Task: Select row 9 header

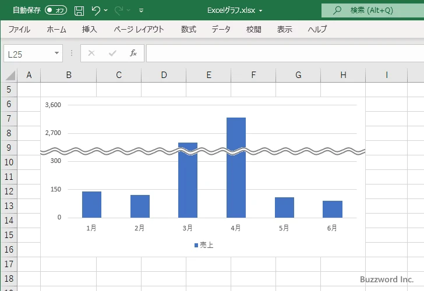Action: 9,147
